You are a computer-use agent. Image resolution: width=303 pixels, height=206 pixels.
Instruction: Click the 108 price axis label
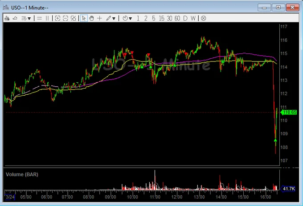tap(284, 147)
